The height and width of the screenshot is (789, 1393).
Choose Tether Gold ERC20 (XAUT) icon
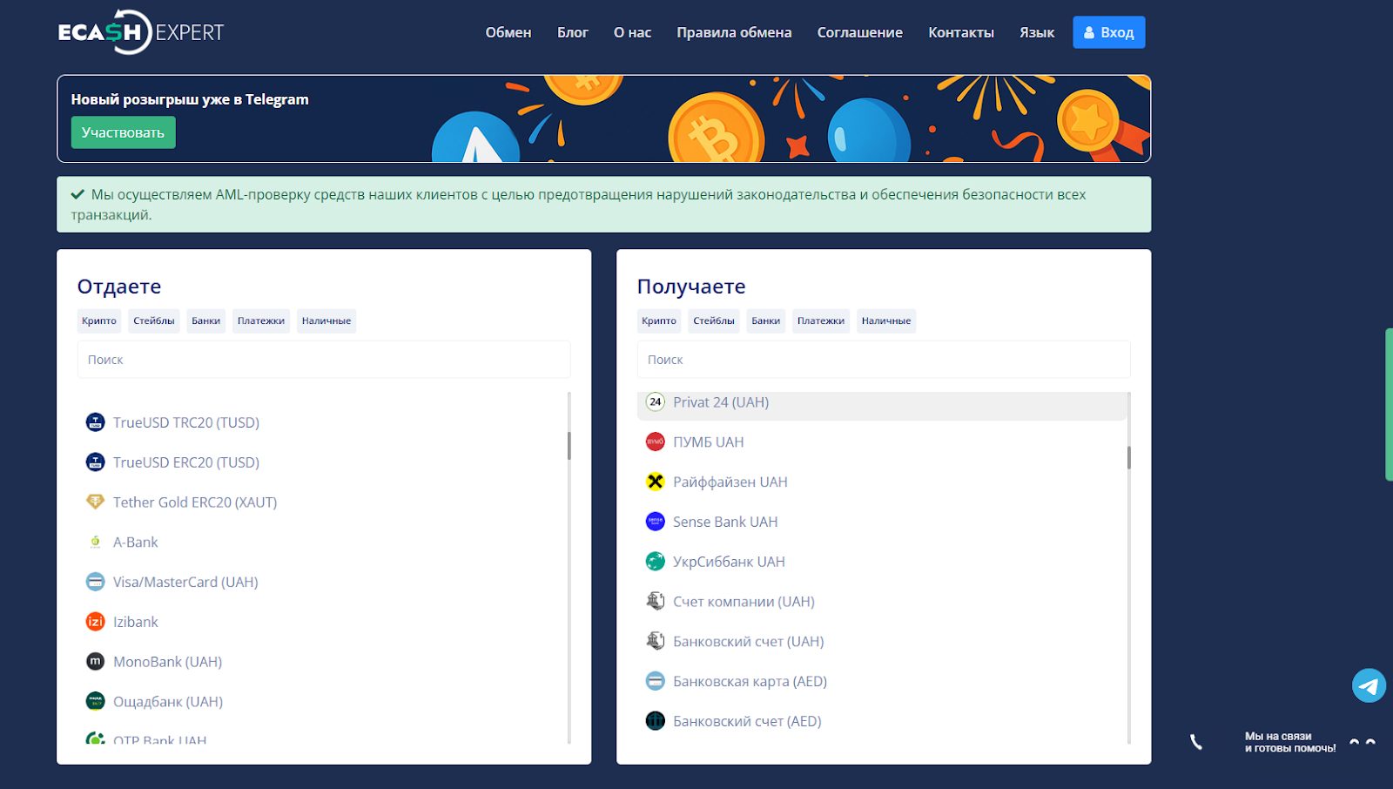click(96, 502)
